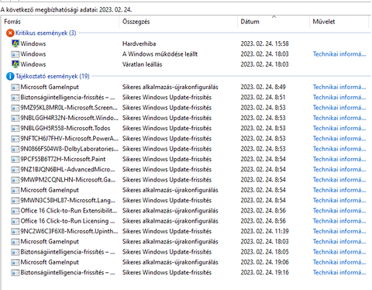Screen dimensions: 372x290
Task: Collapse the Tájékoztató események group
Action: pyautogui.click(x=53, y=76)
